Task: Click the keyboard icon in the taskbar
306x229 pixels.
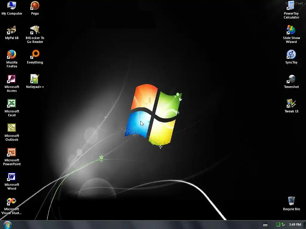Action: click(x=265, y=225)
